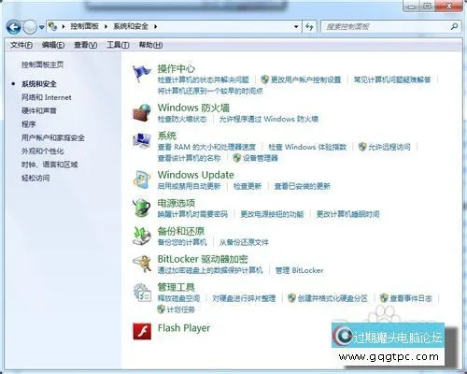Expand arrow before 控制面板 breadcrumb
The image size is (467, 374).
pyautogui.click(x=64, y=26)
